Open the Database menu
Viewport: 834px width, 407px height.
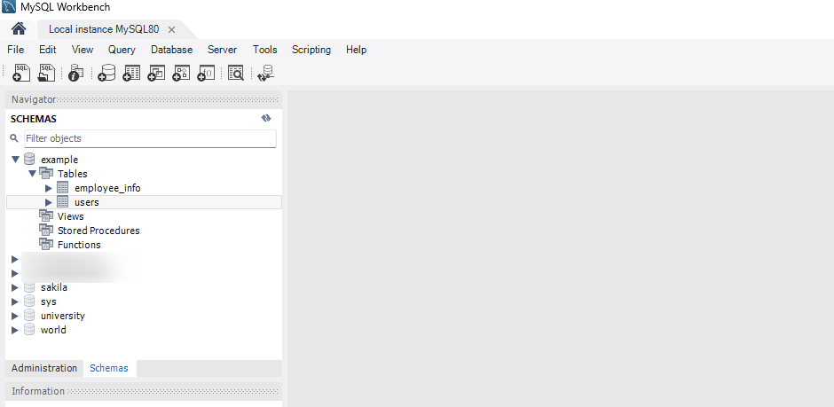coord(172,50)
